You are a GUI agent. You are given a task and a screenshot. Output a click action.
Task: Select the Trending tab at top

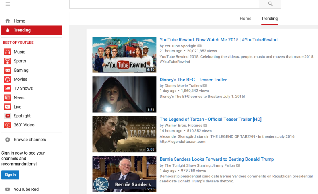[x=270, y=19]
